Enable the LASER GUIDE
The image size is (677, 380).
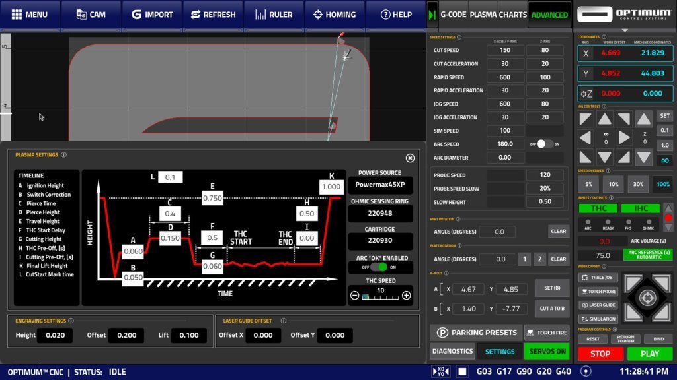598,305
